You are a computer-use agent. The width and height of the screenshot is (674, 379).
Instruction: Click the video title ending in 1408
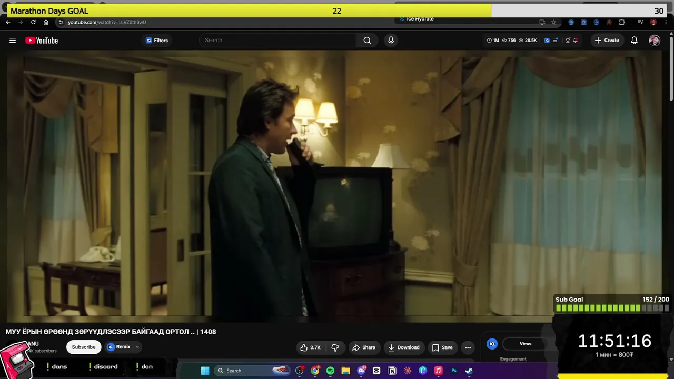(x=111, y=332)
